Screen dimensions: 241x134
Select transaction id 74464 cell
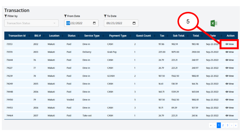pos(10,115)
